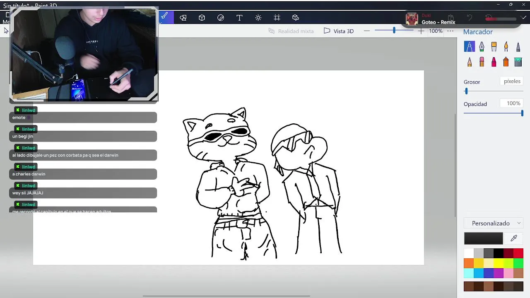Select the Fill bucket tool
The width and height of the screenshot is (530, 298).
(518, 62)
